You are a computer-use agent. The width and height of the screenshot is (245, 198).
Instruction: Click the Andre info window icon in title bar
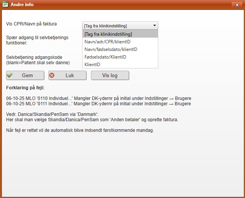tap(5, 5)
